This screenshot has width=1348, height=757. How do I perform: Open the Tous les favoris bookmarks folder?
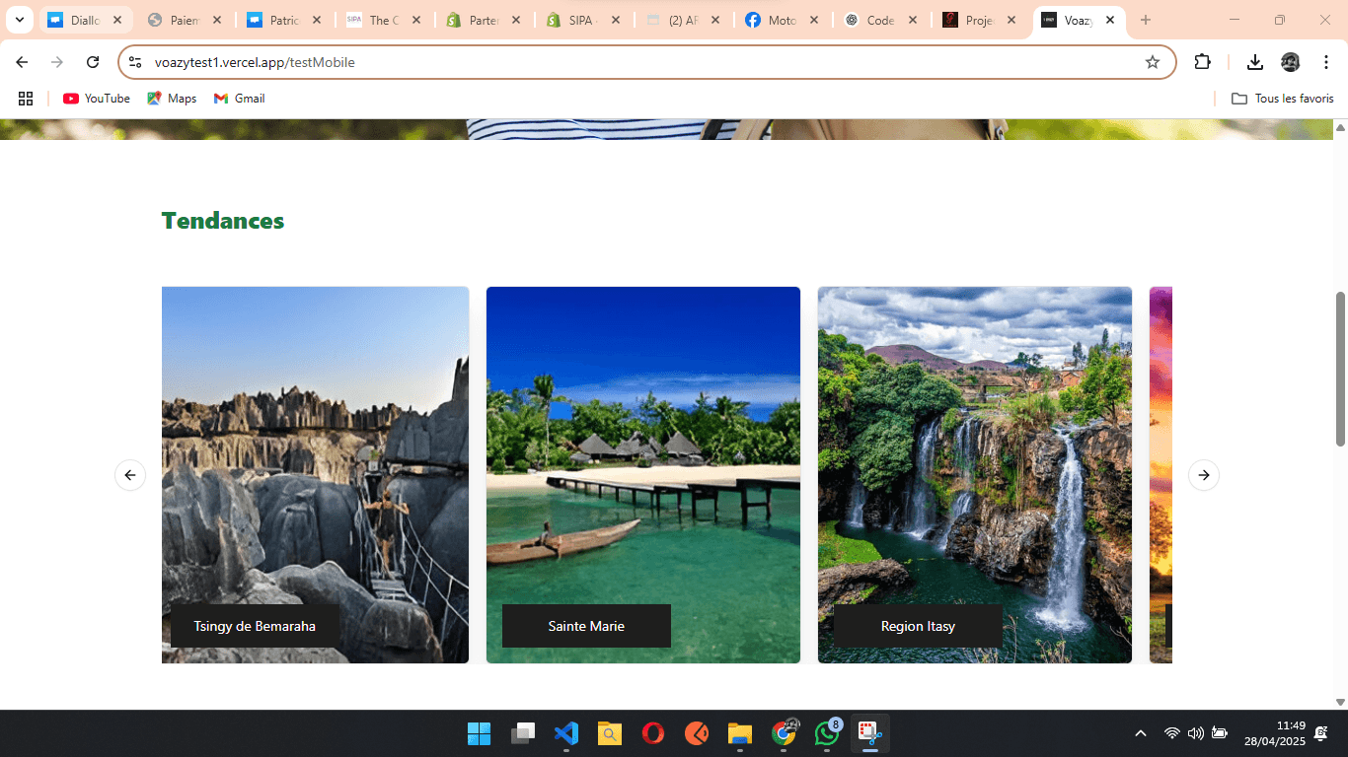[x=1283, y=99]
